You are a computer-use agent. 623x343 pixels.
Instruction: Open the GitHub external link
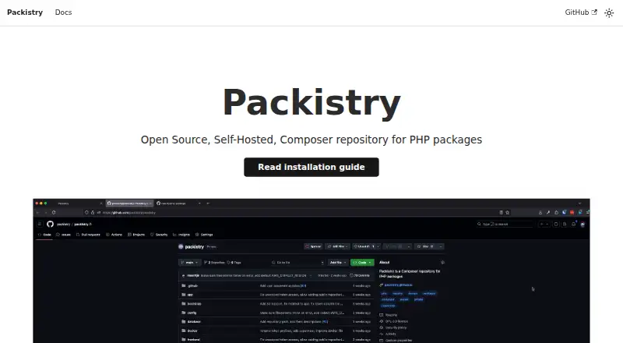click(581, 12)
